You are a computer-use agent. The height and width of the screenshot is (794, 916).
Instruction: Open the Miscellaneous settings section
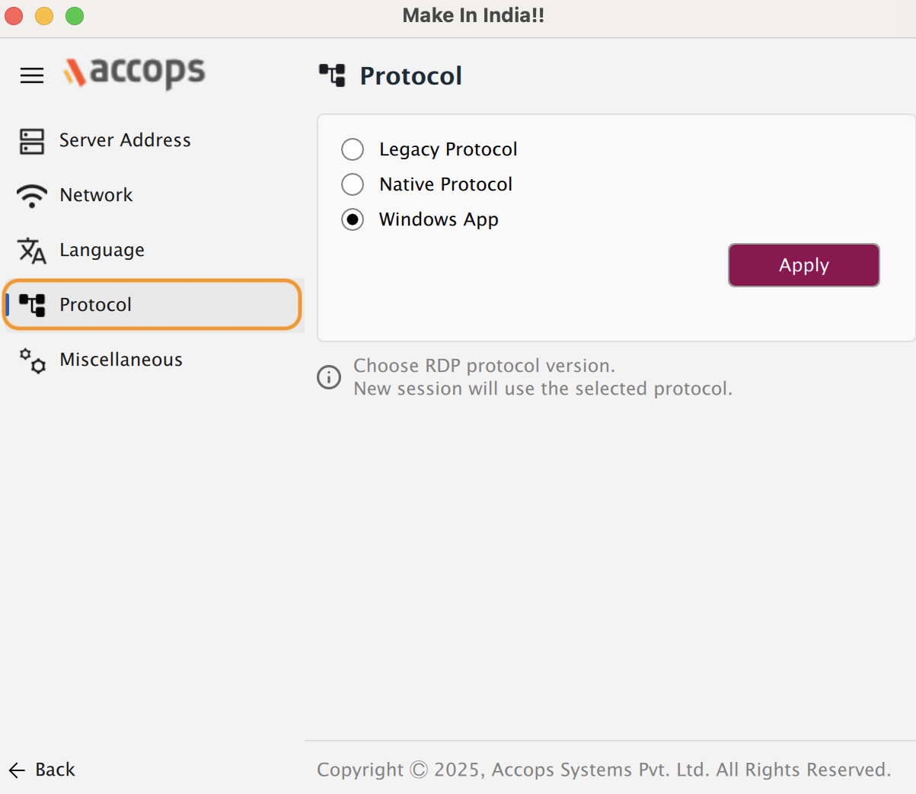121,360
